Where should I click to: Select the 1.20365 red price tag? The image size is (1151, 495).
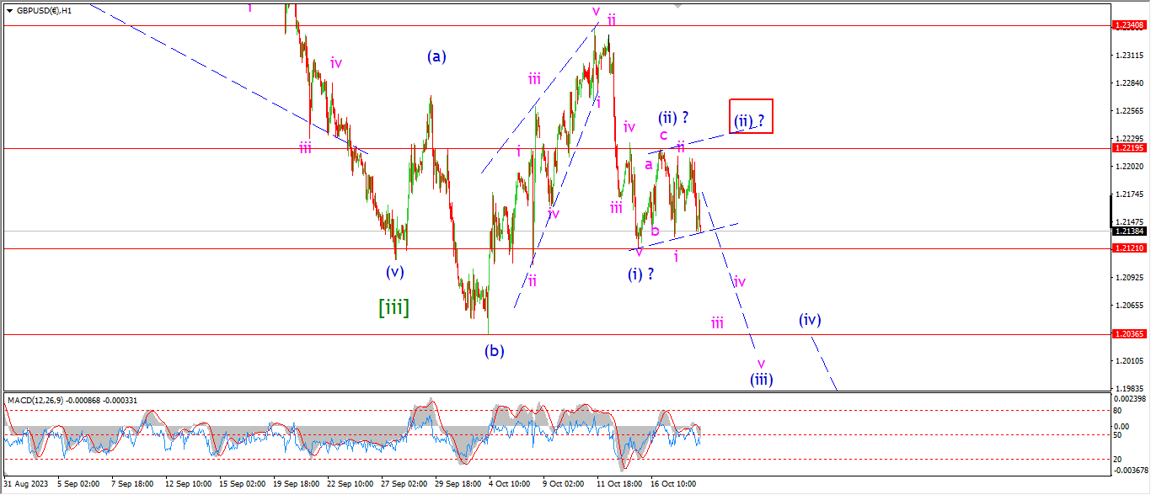click(1130, 334)
